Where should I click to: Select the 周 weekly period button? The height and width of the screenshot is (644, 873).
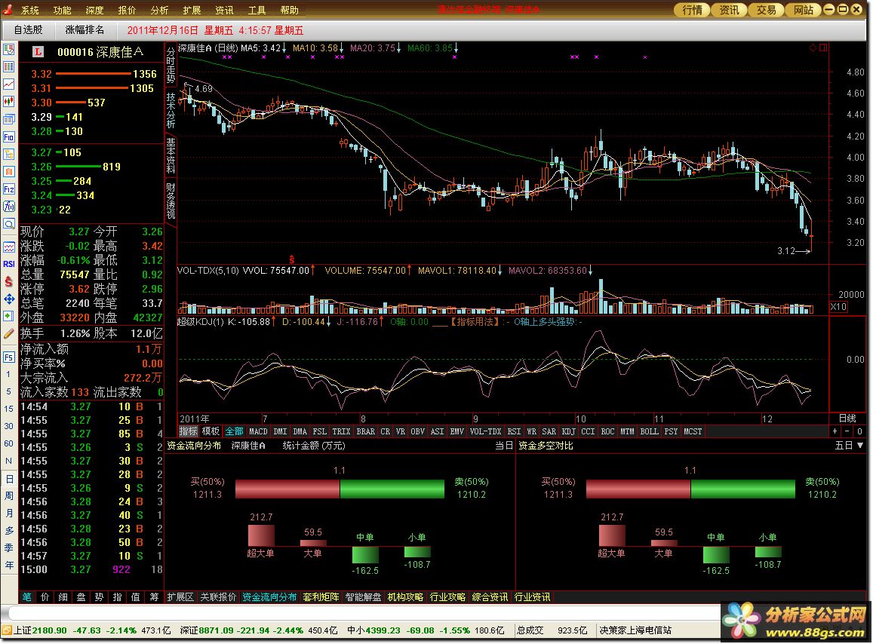tap(8, 495)
